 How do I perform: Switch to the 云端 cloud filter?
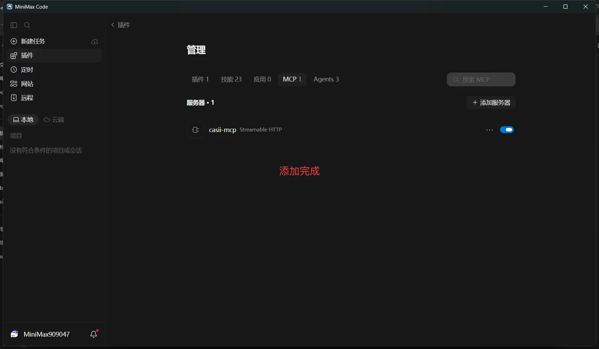click(x=54, y=120)
